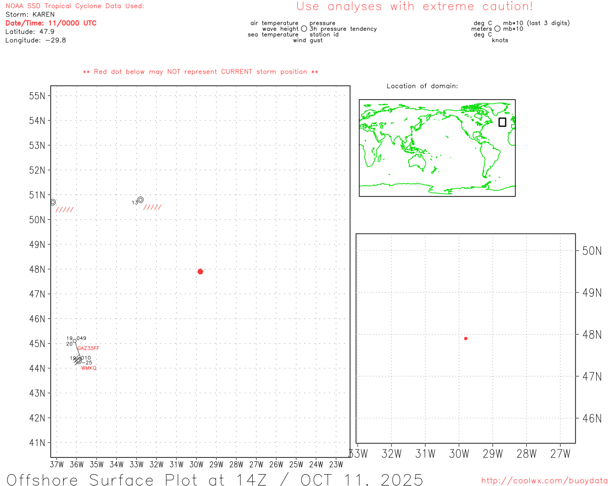Click the 23W longitude axis label
Screen dimensions: 608x486
336,464
